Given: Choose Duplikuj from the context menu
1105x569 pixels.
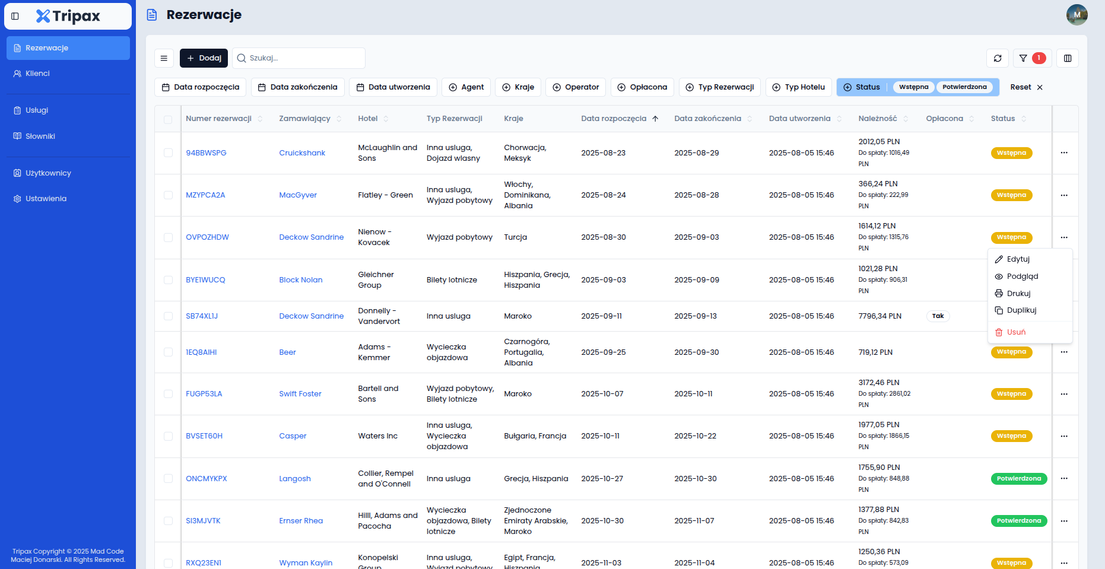Looking at the screenshot, I should click(1021, 310).
